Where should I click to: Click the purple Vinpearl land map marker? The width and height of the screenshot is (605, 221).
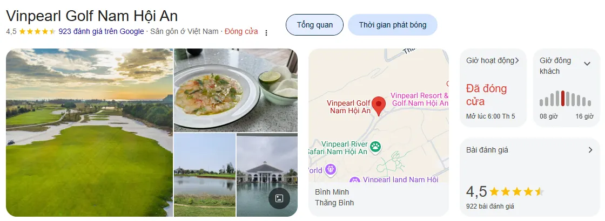(355, 180)
